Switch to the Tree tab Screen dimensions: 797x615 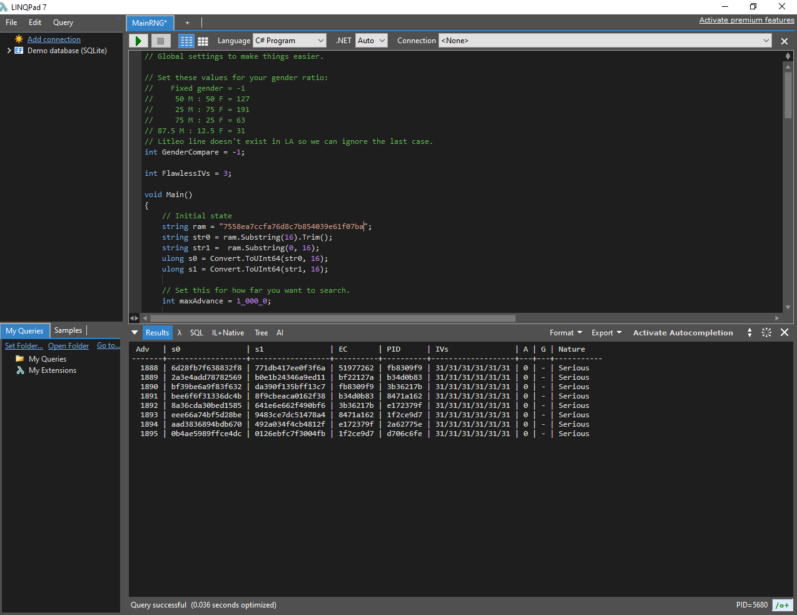[x=261, y=333]
